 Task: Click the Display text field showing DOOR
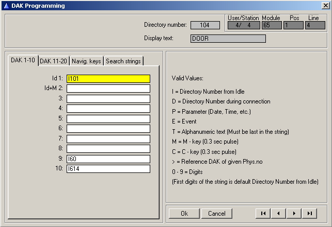tap(228, 39)
